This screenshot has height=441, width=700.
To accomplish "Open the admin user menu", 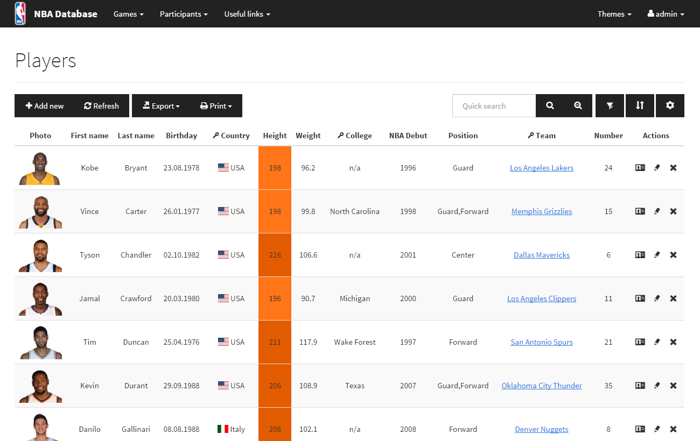I will [666, 14].
